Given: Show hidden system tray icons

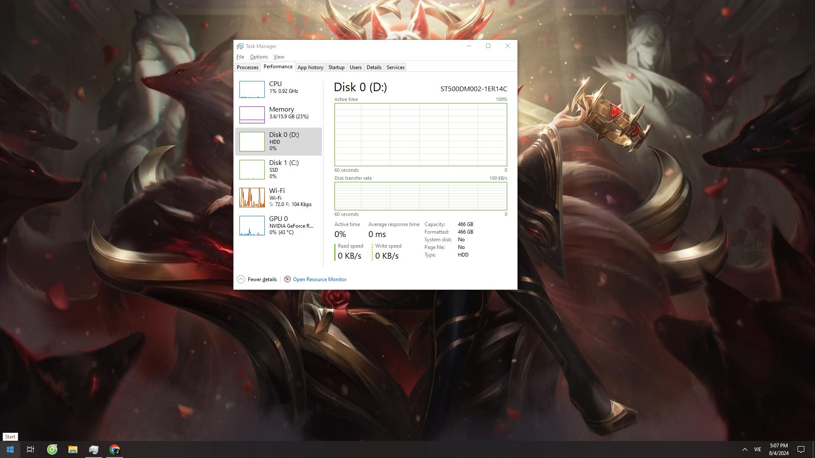Looking at the screenshot, I should [745, 450].
